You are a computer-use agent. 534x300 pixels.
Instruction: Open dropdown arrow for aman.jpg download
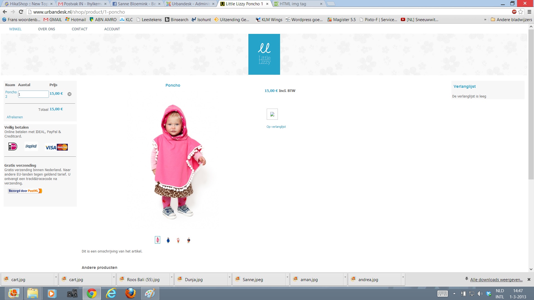pos(345,277)
